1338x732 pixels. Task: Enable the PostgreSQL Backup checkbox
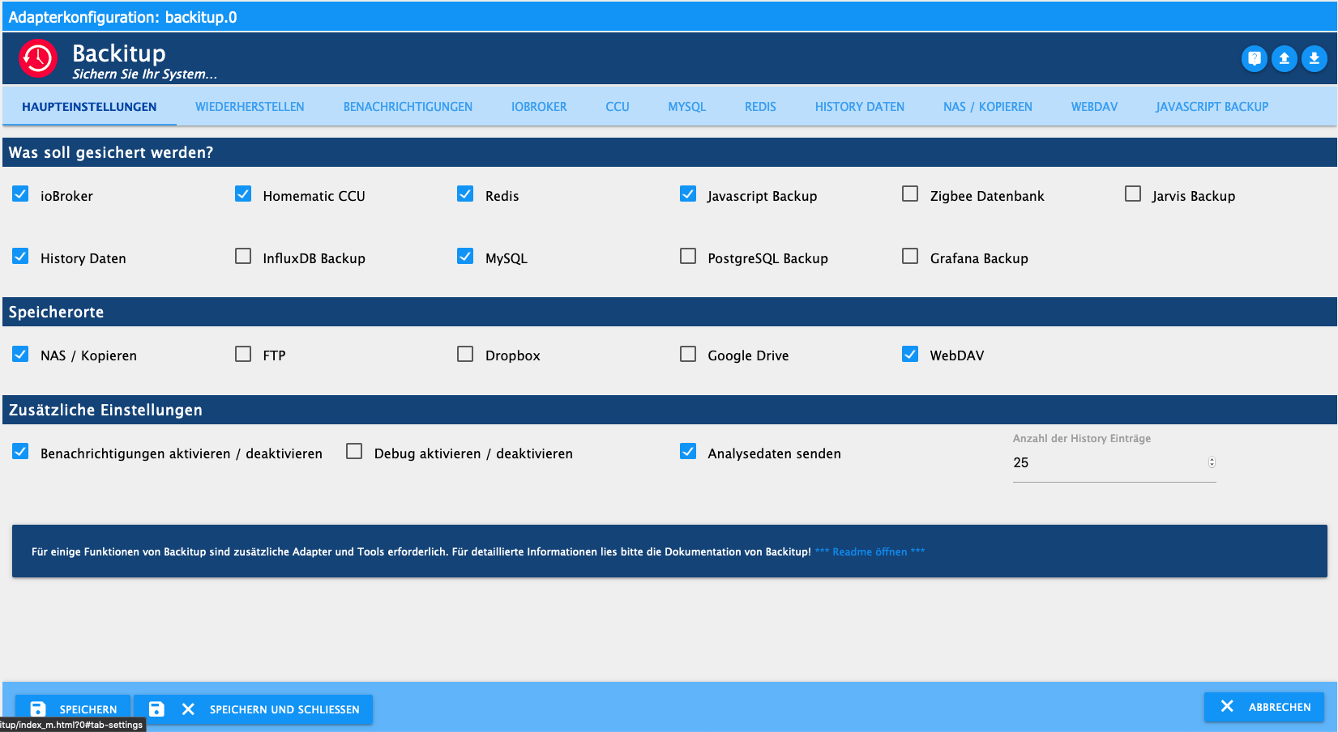688,257
